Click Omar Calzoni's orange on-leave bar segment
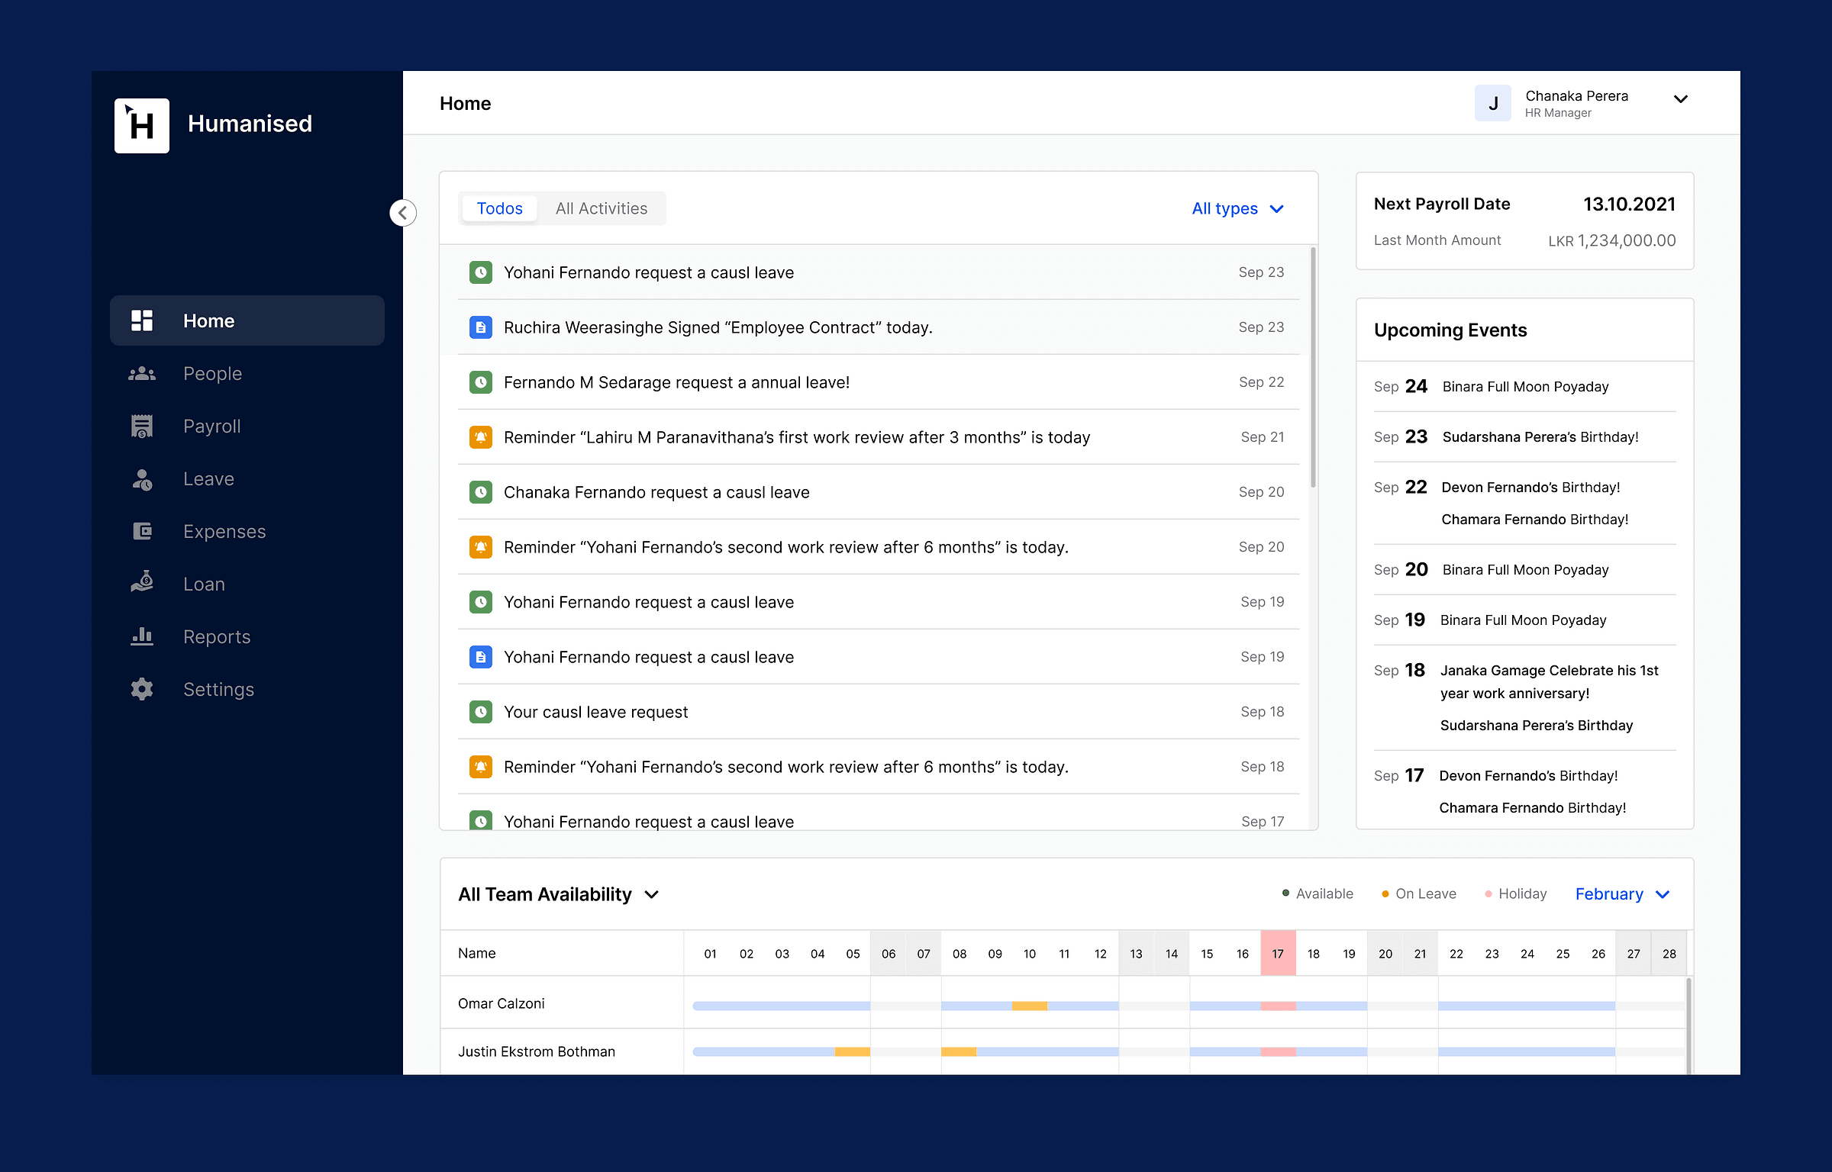1832x1172 pixels. 1029,1006
